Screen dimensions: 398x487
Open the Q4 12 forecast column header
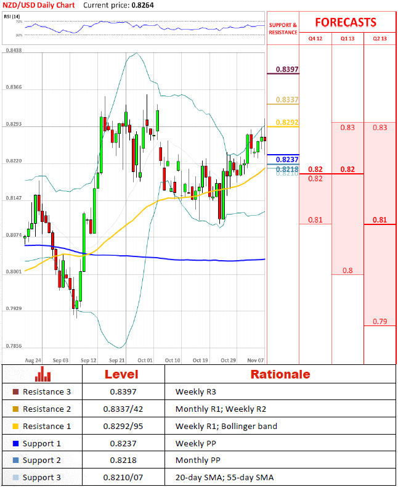tap(315, 38)
